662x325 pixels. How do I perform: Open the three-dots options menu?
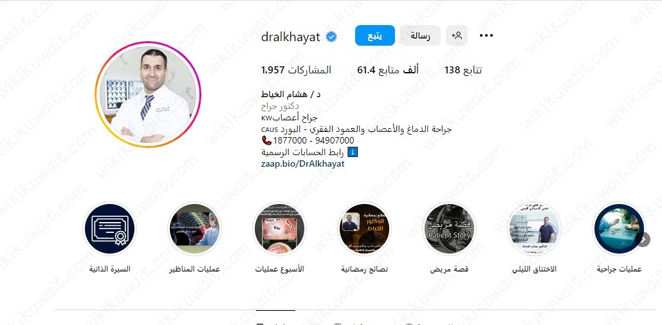(x=486, y=36)
